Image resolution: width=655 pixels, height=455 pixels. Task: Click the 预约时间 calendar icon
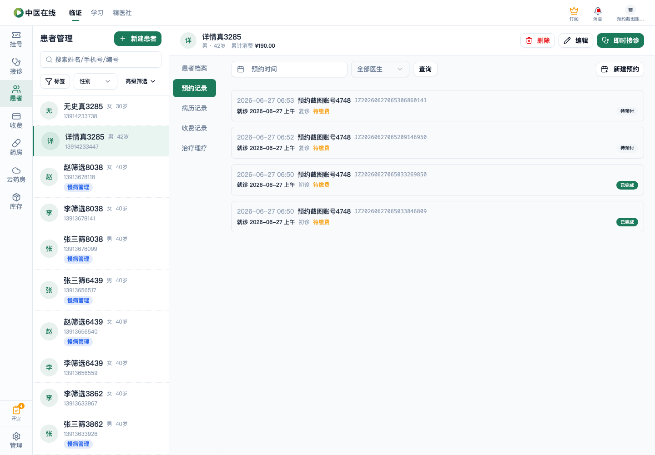241,69
